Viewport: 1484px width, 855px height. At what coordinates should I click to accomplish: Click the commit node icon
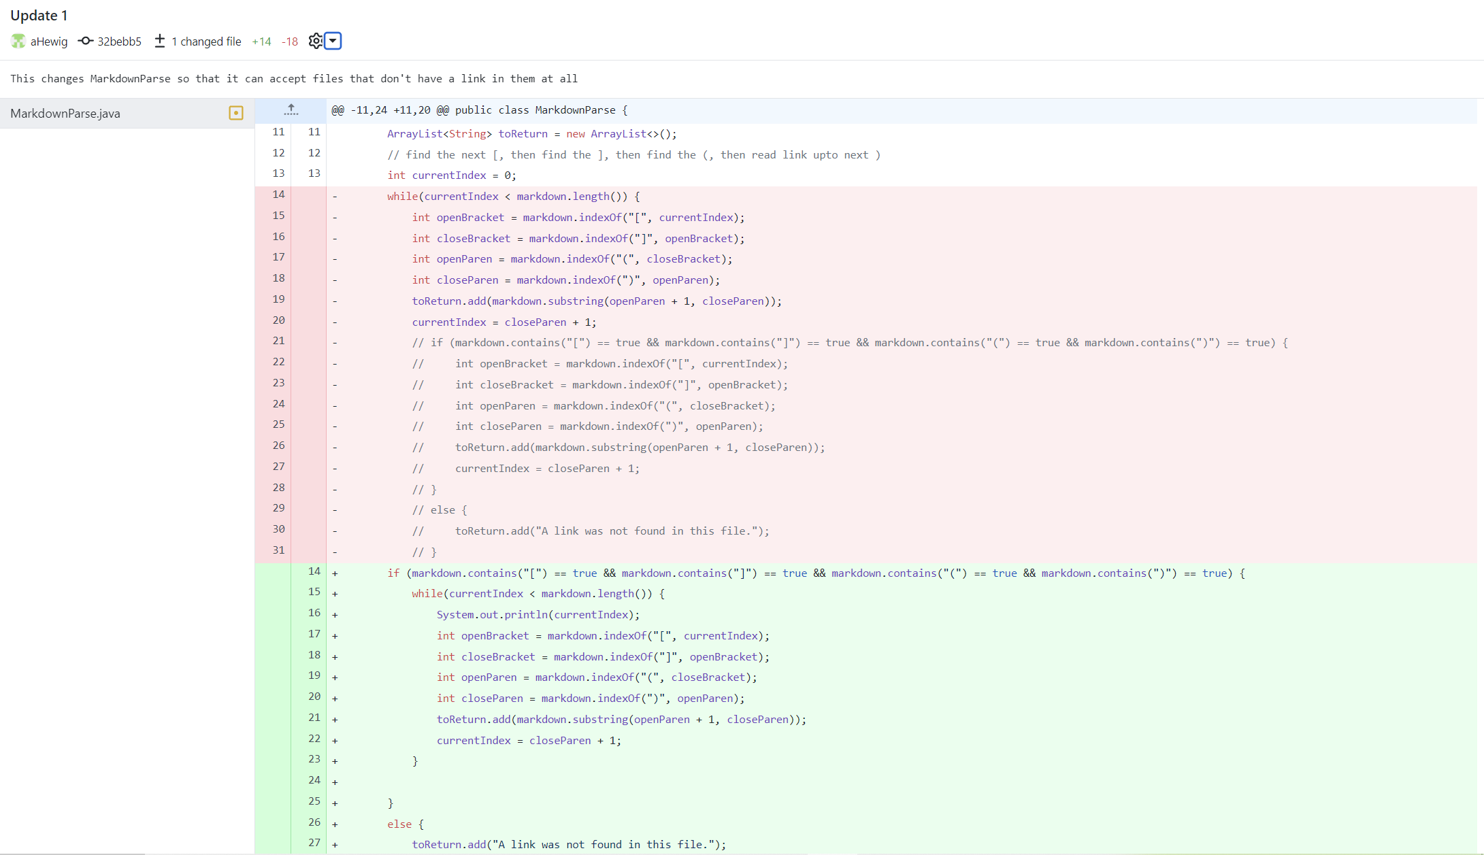86,41
